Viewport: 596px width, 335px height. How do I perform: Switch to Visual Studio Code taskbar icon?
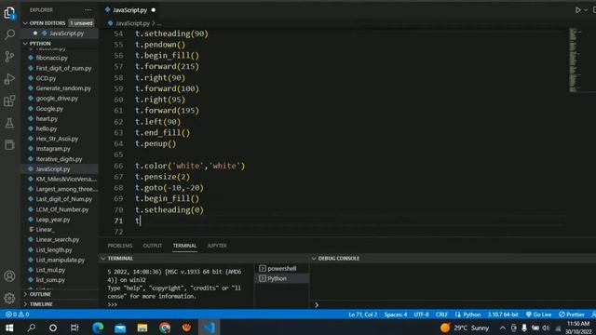209,328
